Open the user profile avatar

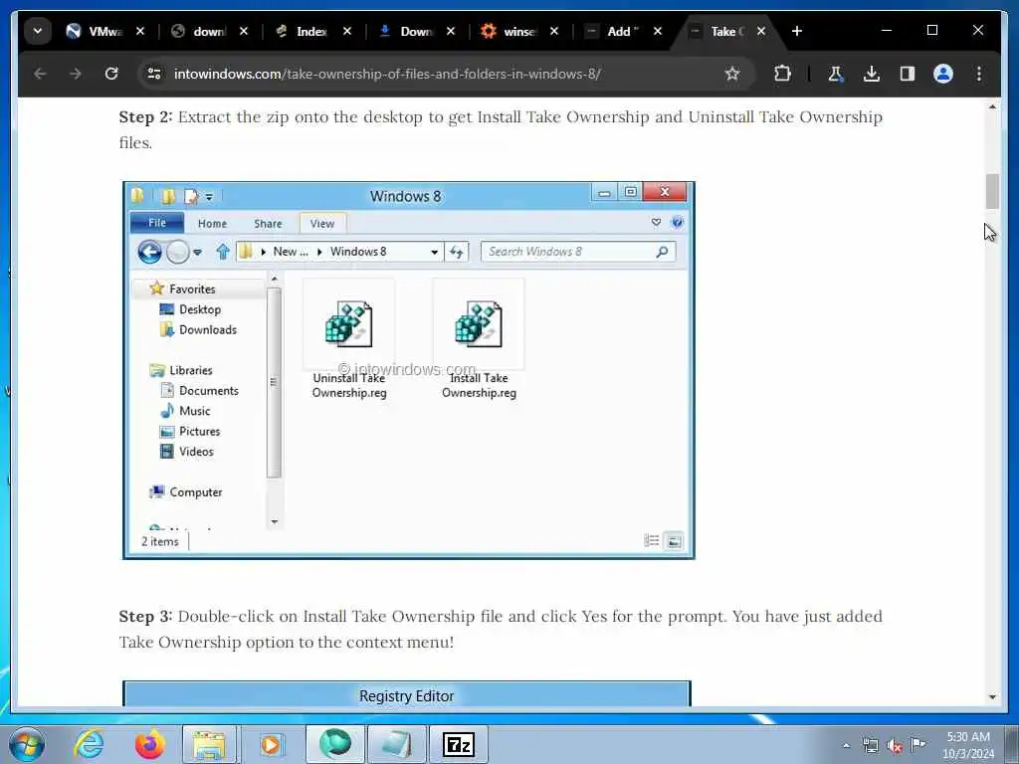pyautogui.click(x=943, y=74)
